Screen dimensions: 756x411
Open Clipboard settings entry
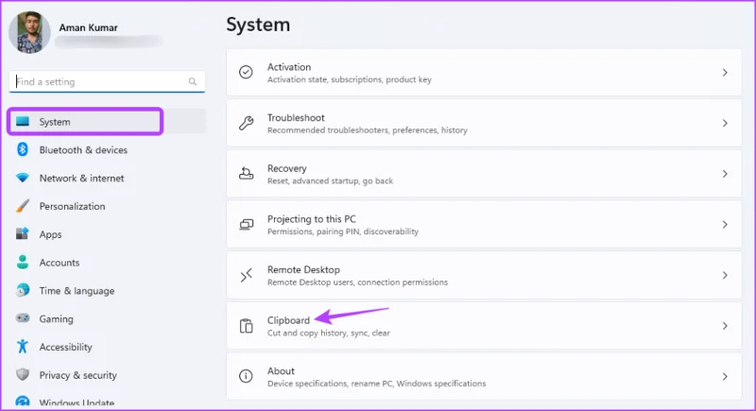pyautogui.click(x=484, y=326)
